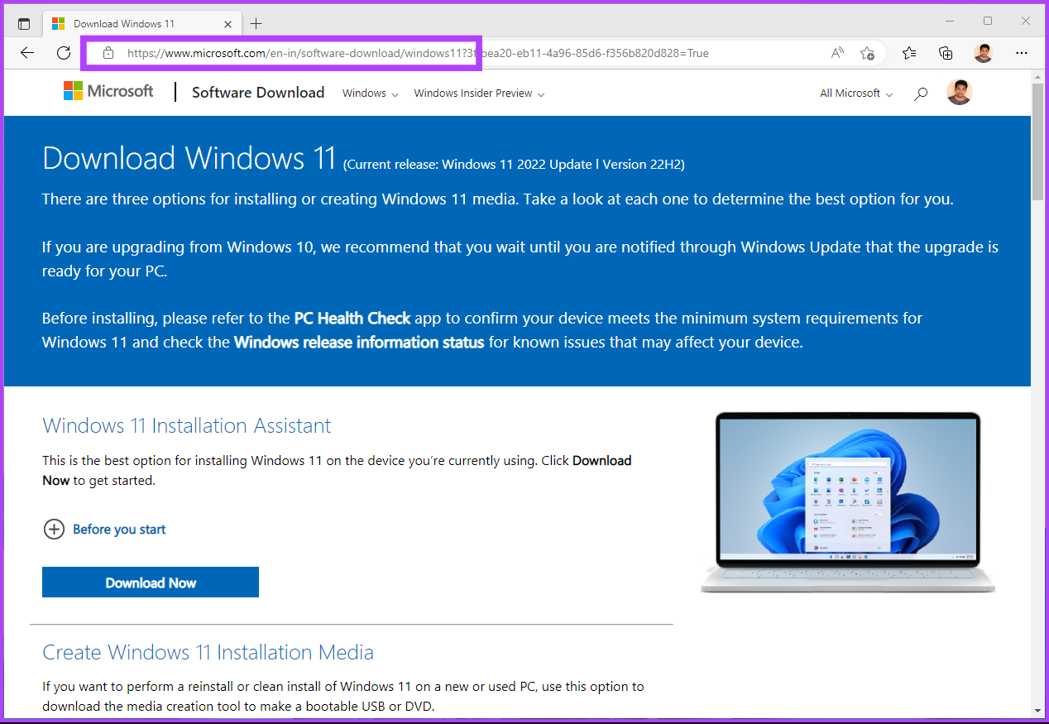This screenshot has width=1049, height=724.
Task: Open the Favorites hub from the toolbar
Action: (909, 52)
